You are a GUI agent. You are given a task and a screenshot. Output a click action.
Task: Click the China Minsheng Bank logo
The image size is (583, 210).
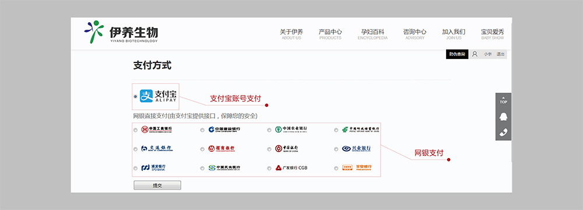point(224,167)
